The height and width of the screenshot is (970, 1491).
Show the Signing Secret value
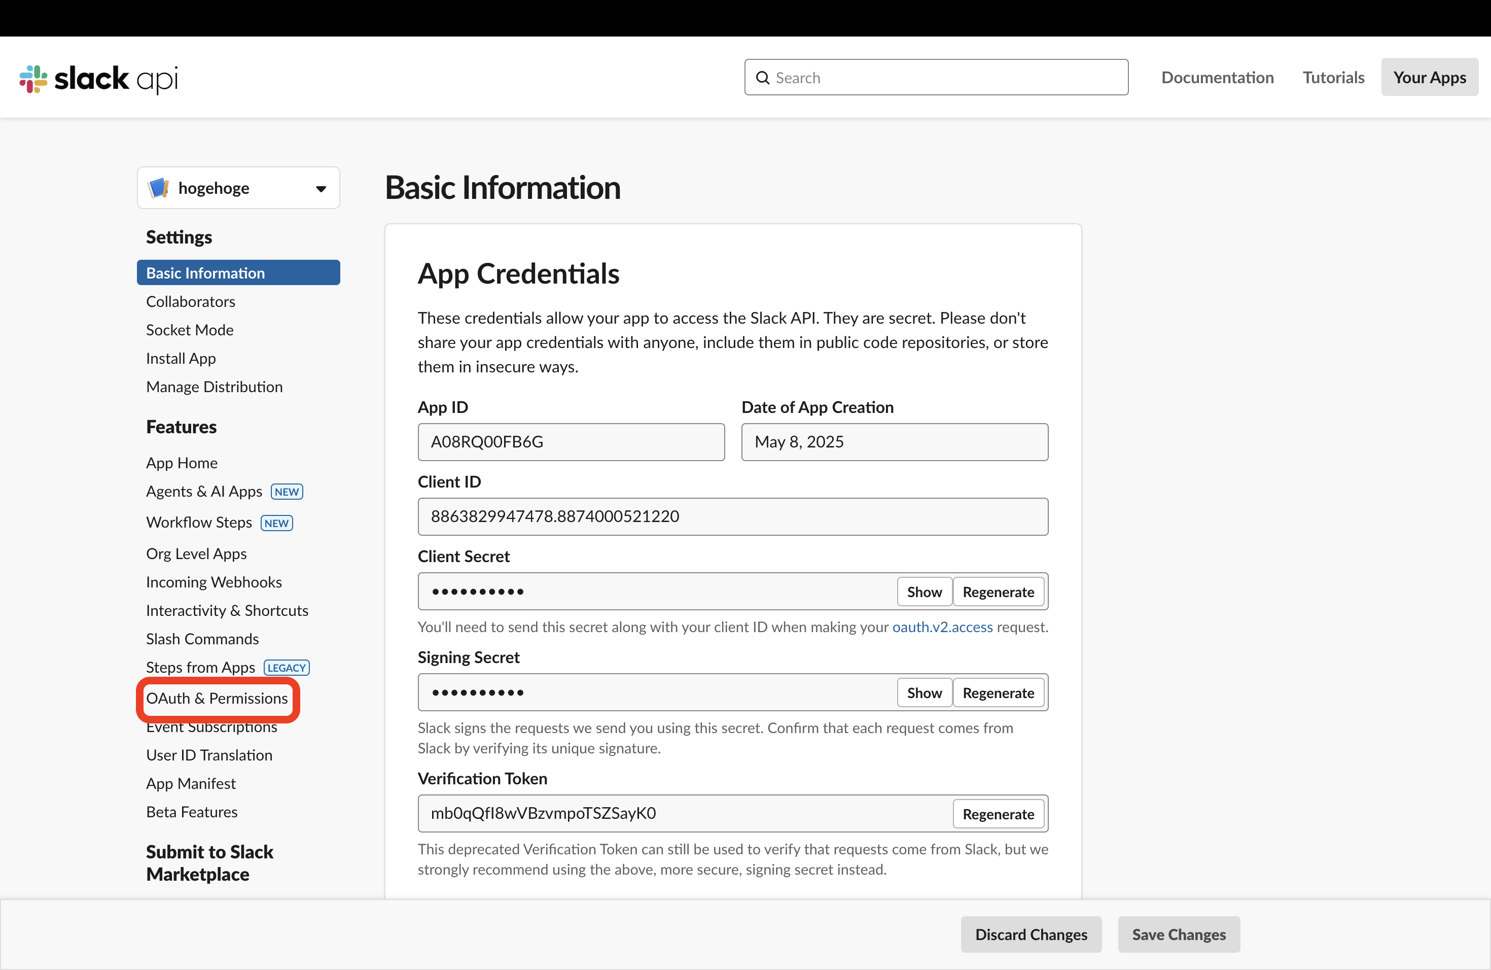pos(924,692)
